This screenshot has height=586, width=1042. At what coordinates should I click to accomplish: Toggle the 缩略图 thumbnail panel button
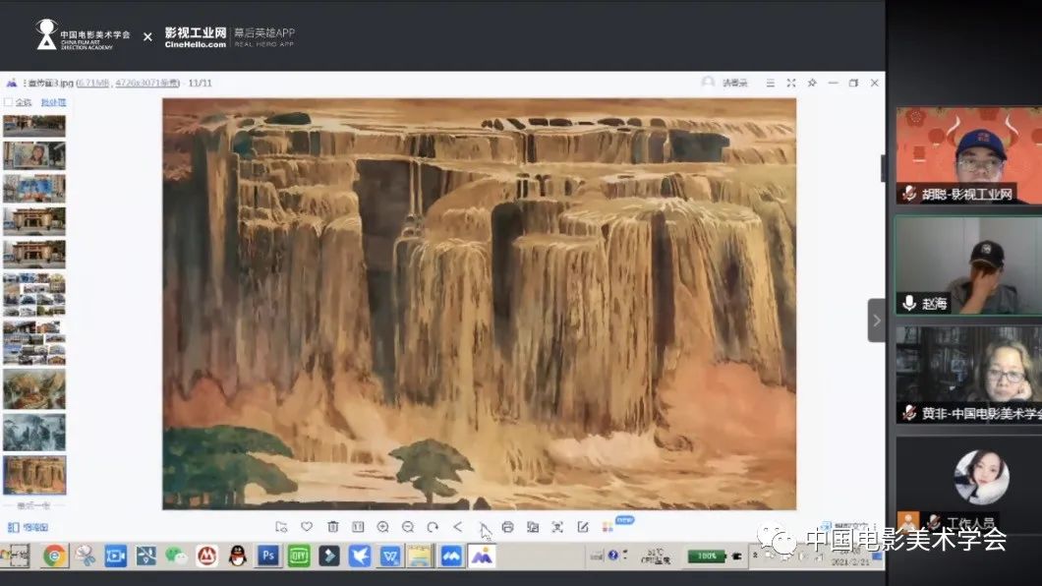(28, 528)
